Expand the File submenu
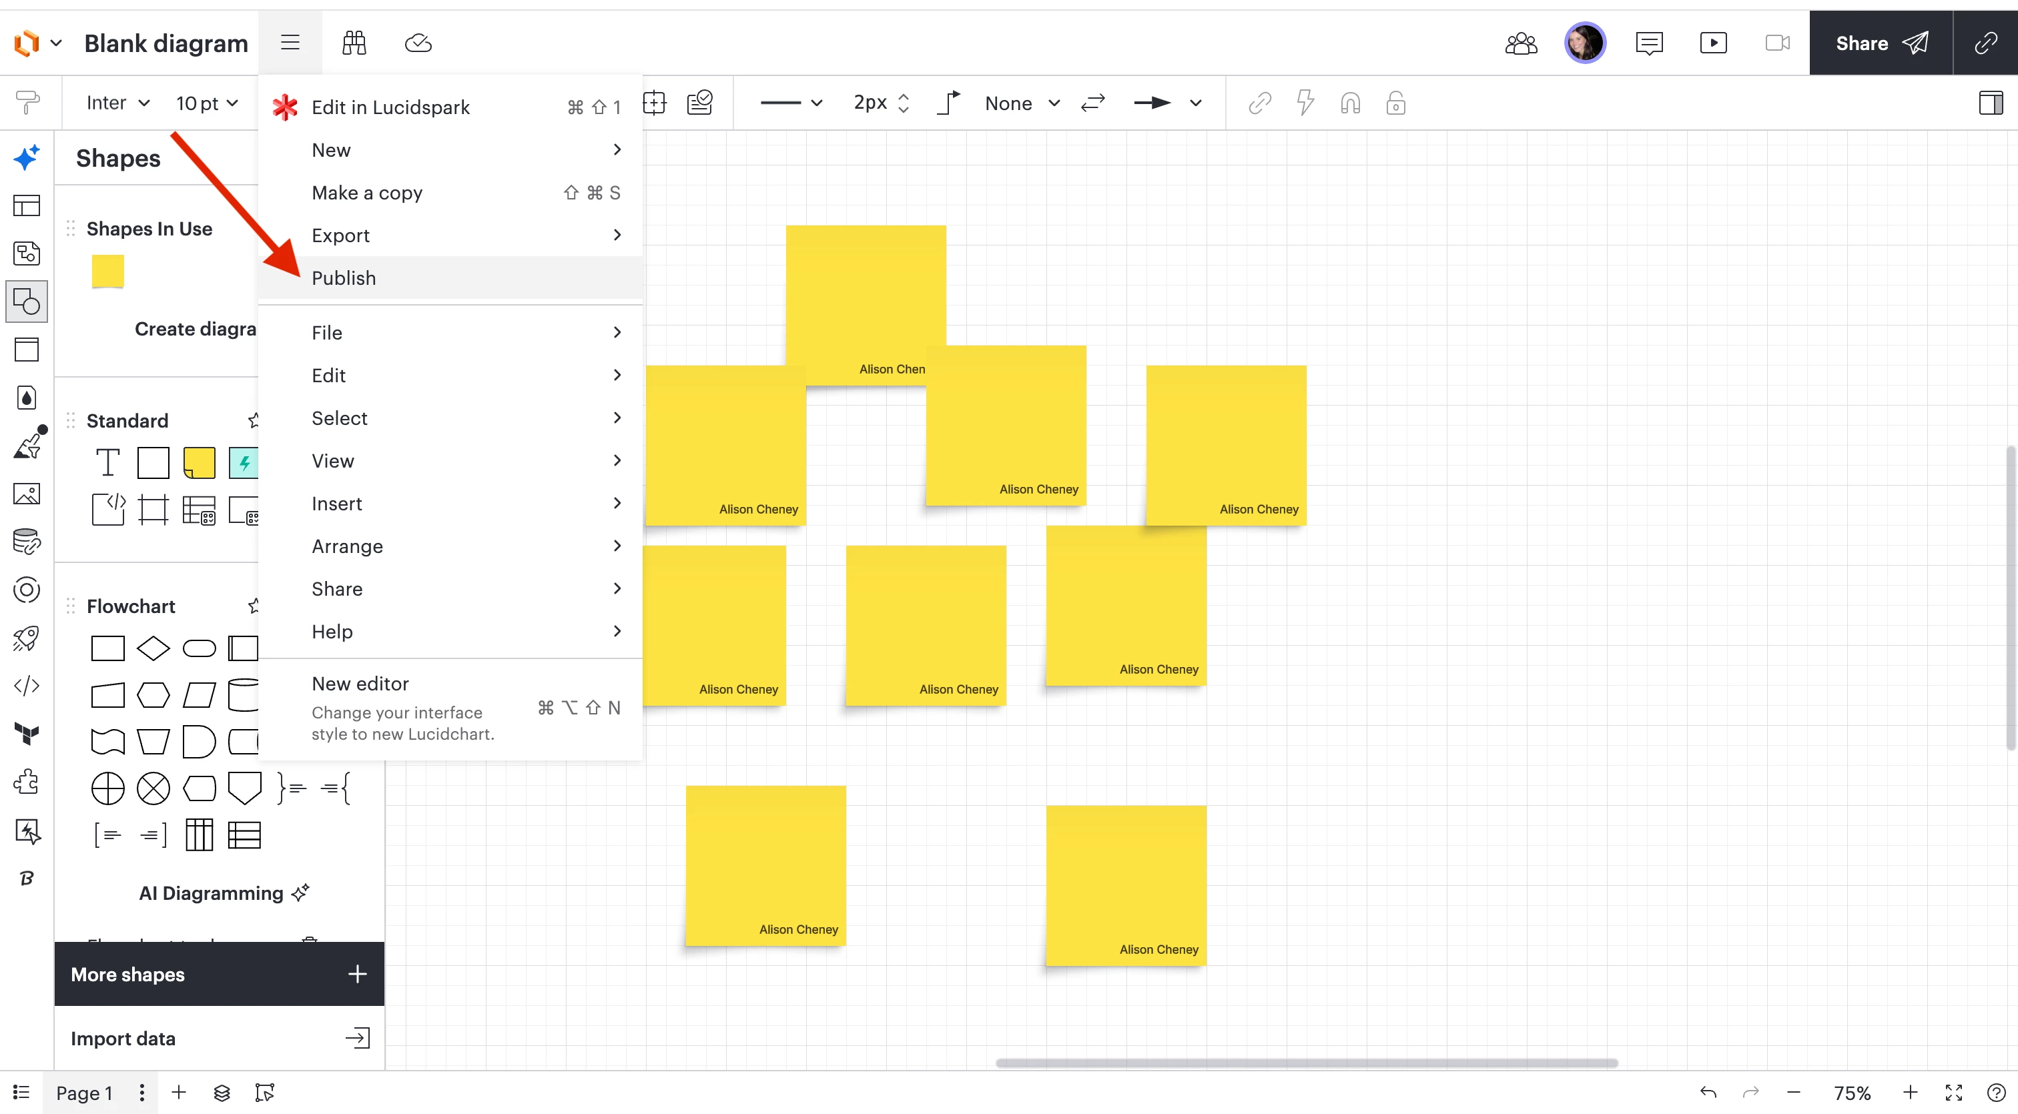This screenshot has width=2018, height=1114. 450,333
